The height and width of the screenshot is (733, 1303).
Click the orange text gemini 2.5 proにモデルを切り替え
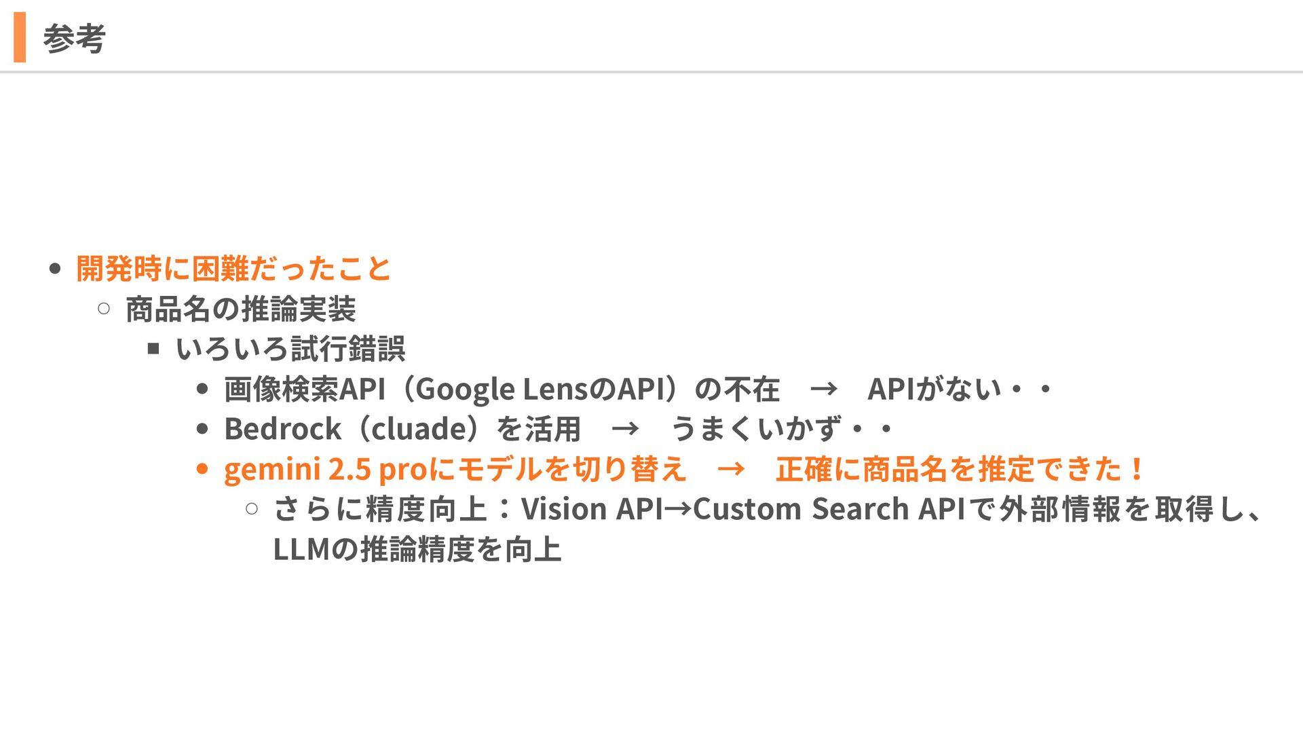tap(455, 469)
